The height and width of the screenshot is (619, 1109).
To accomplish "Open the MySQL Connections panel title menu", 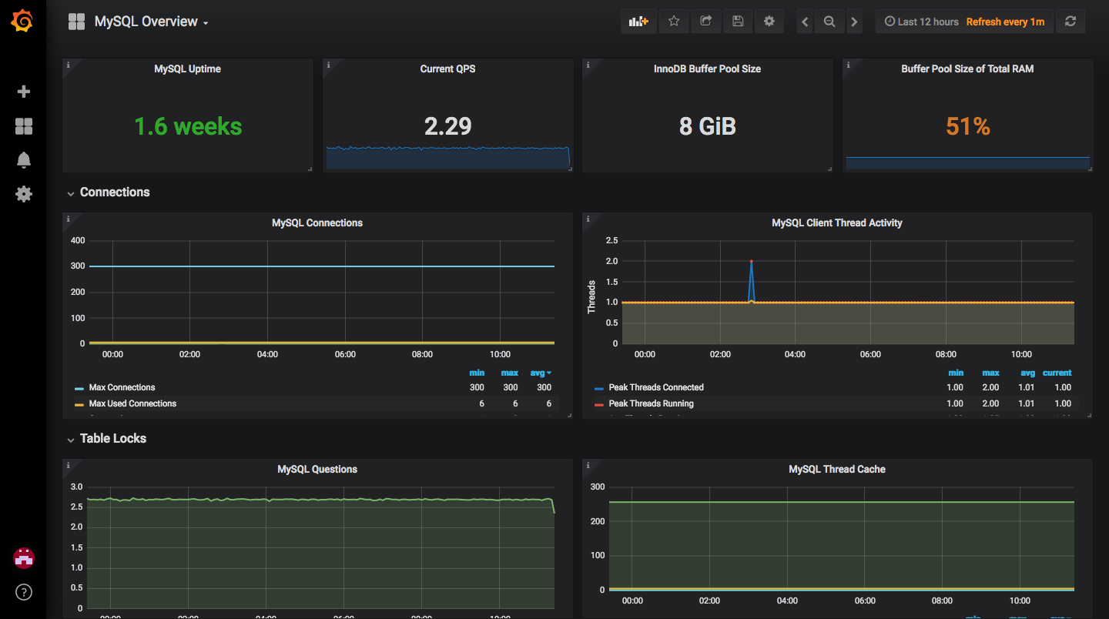I will [x=317, y=223].
